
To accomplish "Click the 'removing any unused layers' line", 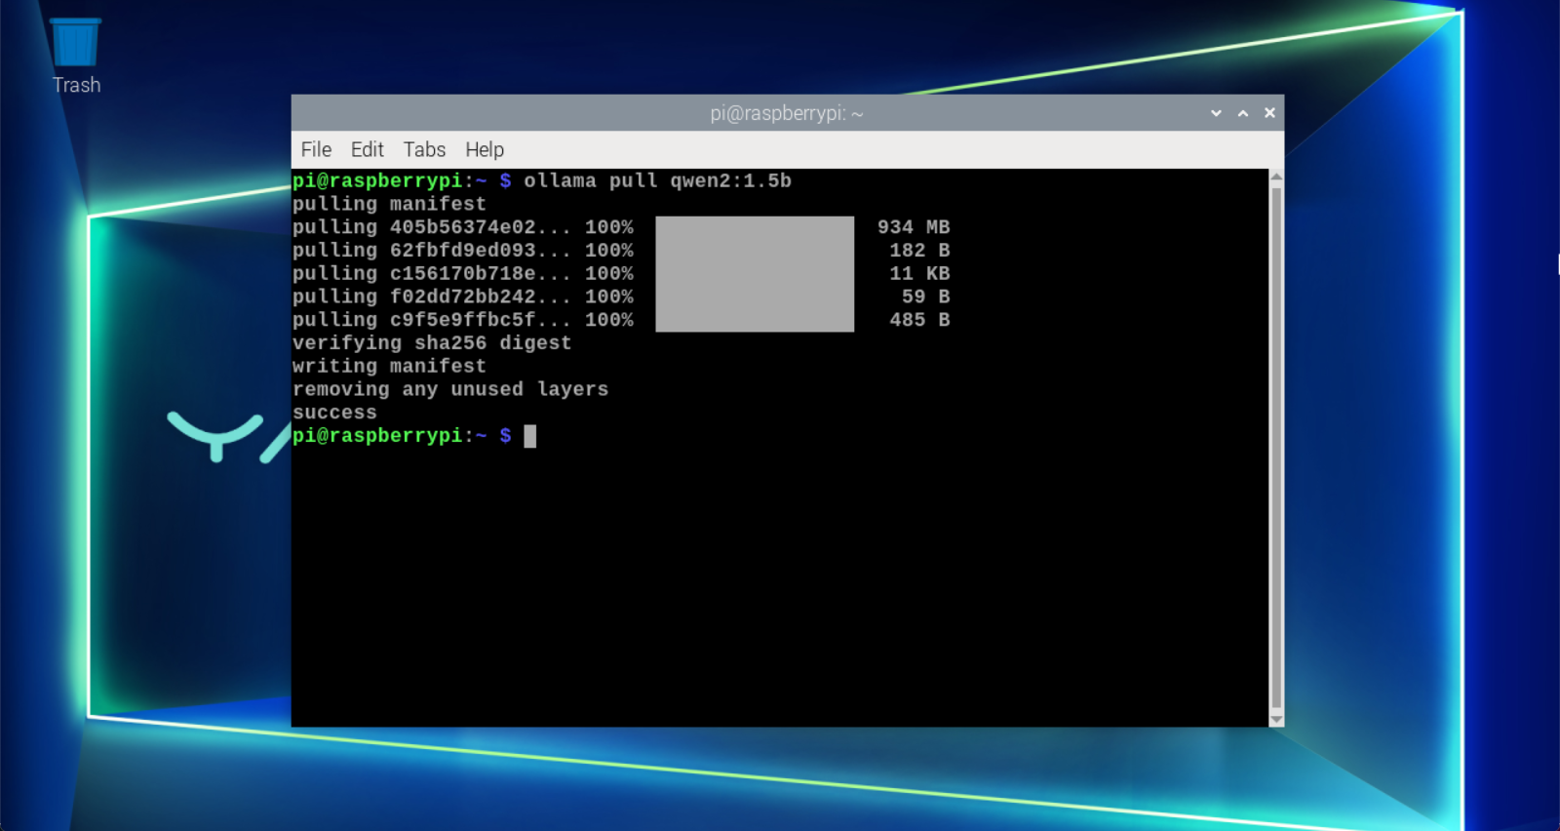I will click(450, 389).
